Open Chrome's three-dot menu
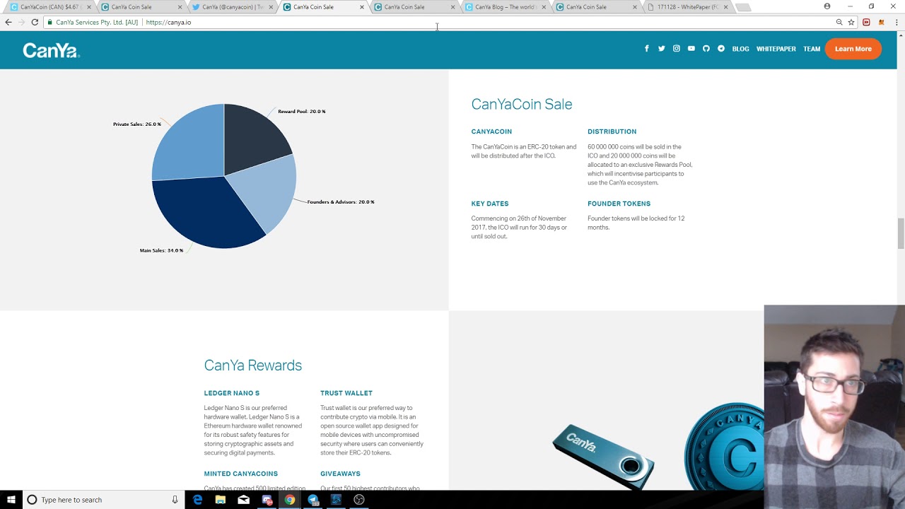905x509 pixels. [x=897, y=22]
